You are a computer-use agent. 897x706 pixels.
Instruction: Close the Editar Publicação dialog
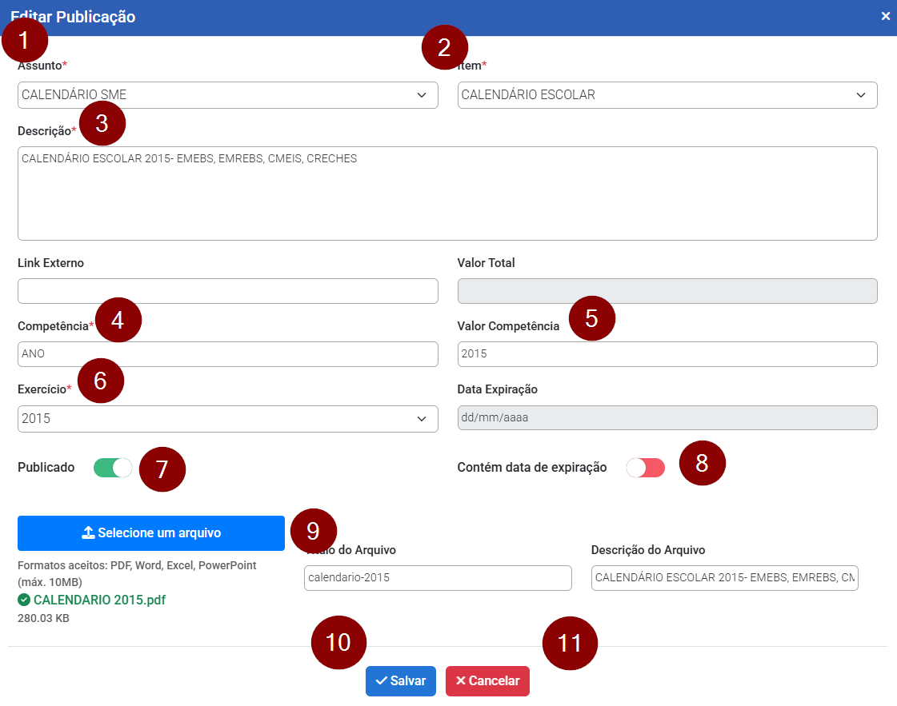(x=885, y=16)
